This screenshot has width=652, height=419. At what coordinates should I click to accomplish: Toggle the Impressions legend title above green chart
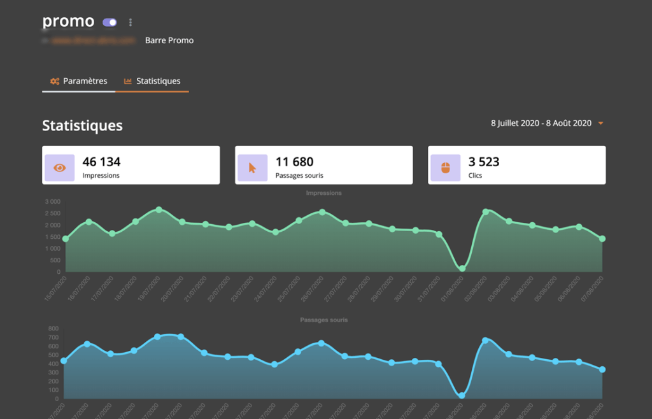(324, 193)
